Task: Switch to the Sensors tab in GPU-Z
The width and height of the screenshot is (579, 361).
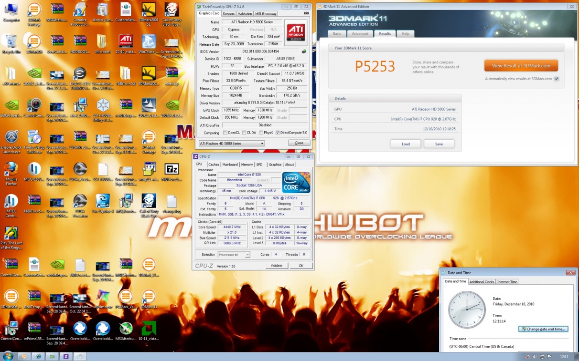Action: point(228,14)
